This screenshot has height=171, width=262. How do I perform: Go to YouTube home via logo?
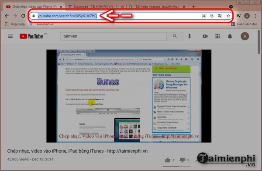(31, 36)
